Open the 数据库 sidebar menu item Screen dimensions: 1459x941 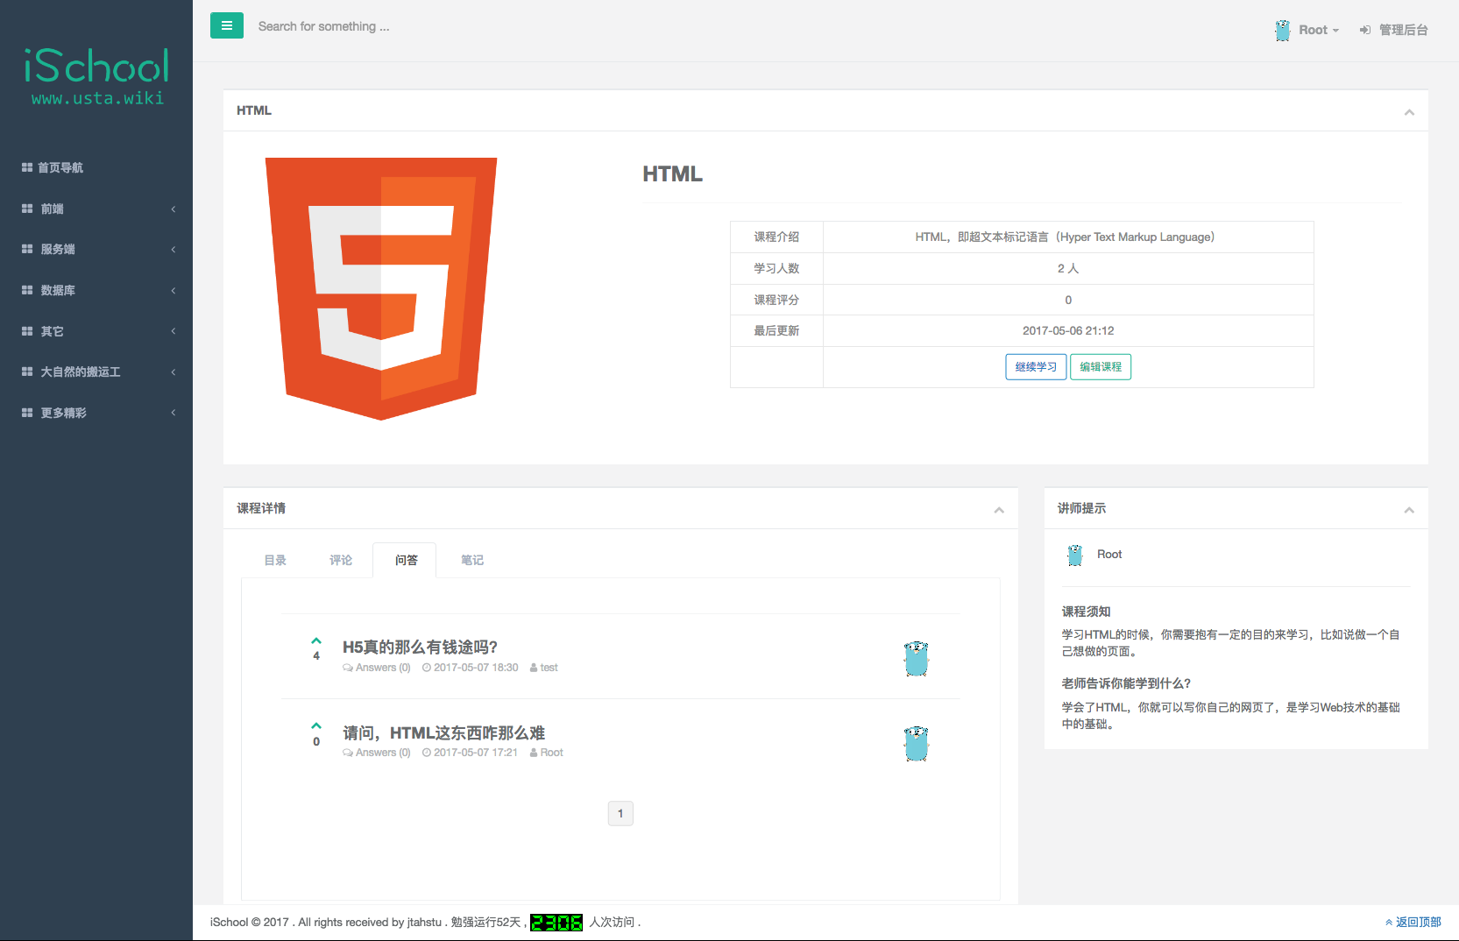[x=96, y=290]
